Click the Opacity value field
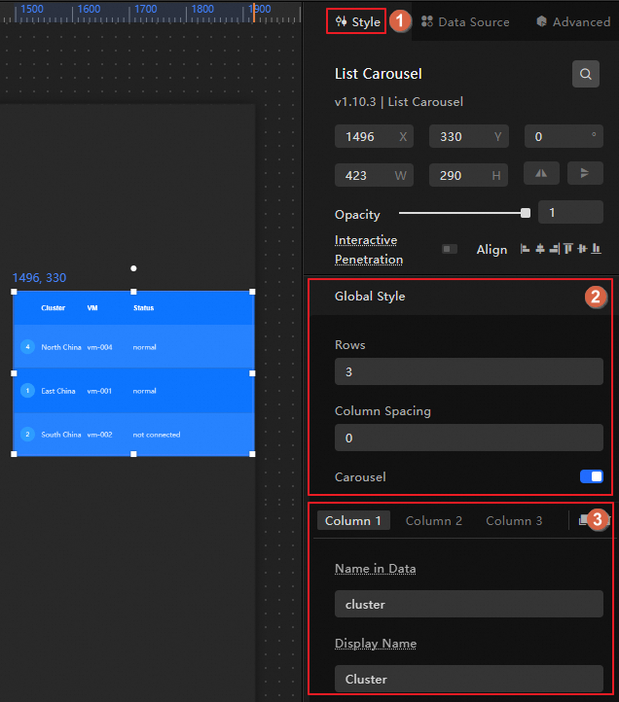619x702 pixels. click(x=570, y=212)
